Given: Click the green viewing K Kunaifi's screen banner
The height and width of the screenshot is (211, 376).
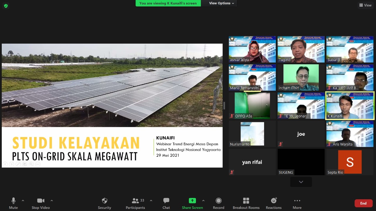Looking at the screenshot, I should [x=168, y=3].
